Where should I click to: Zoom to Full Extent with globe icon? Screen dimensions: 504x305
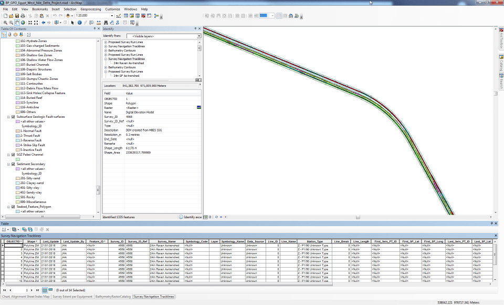pos(23,23)
